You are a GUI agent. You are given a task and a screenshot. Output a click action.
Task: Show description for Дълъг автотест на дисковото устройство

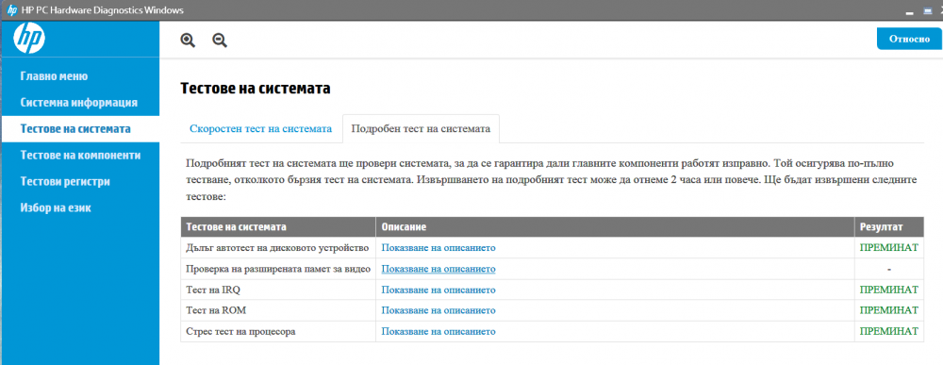click(438, 247)
